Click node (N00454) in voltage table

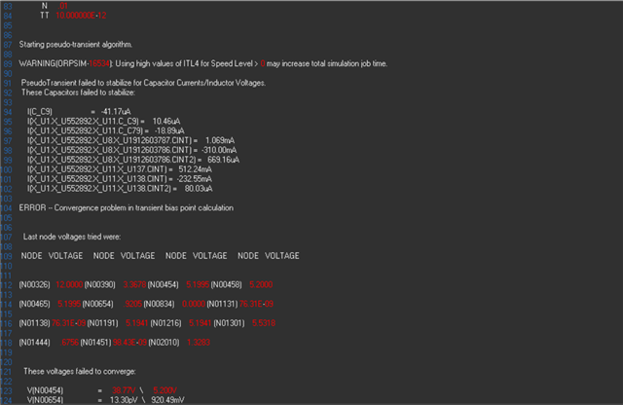coord(163,284)
